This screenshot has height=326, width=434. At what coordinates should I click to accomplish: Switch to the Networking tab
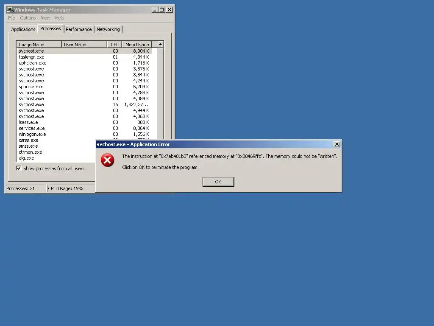[x=108, y=29]
